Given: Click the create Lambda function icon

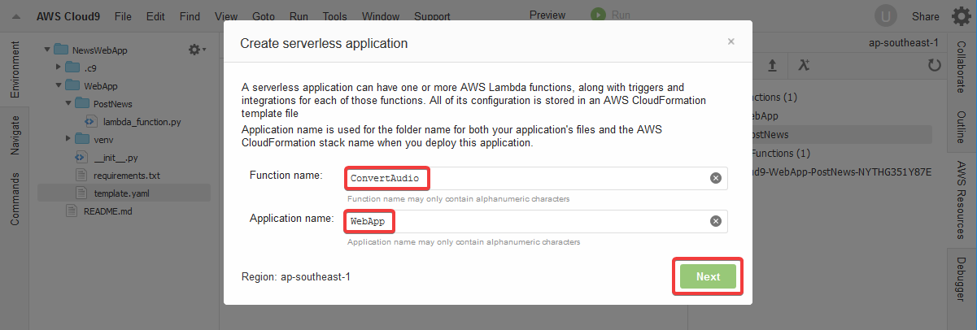Looking at the screenshot, I should tap(804, 66).
